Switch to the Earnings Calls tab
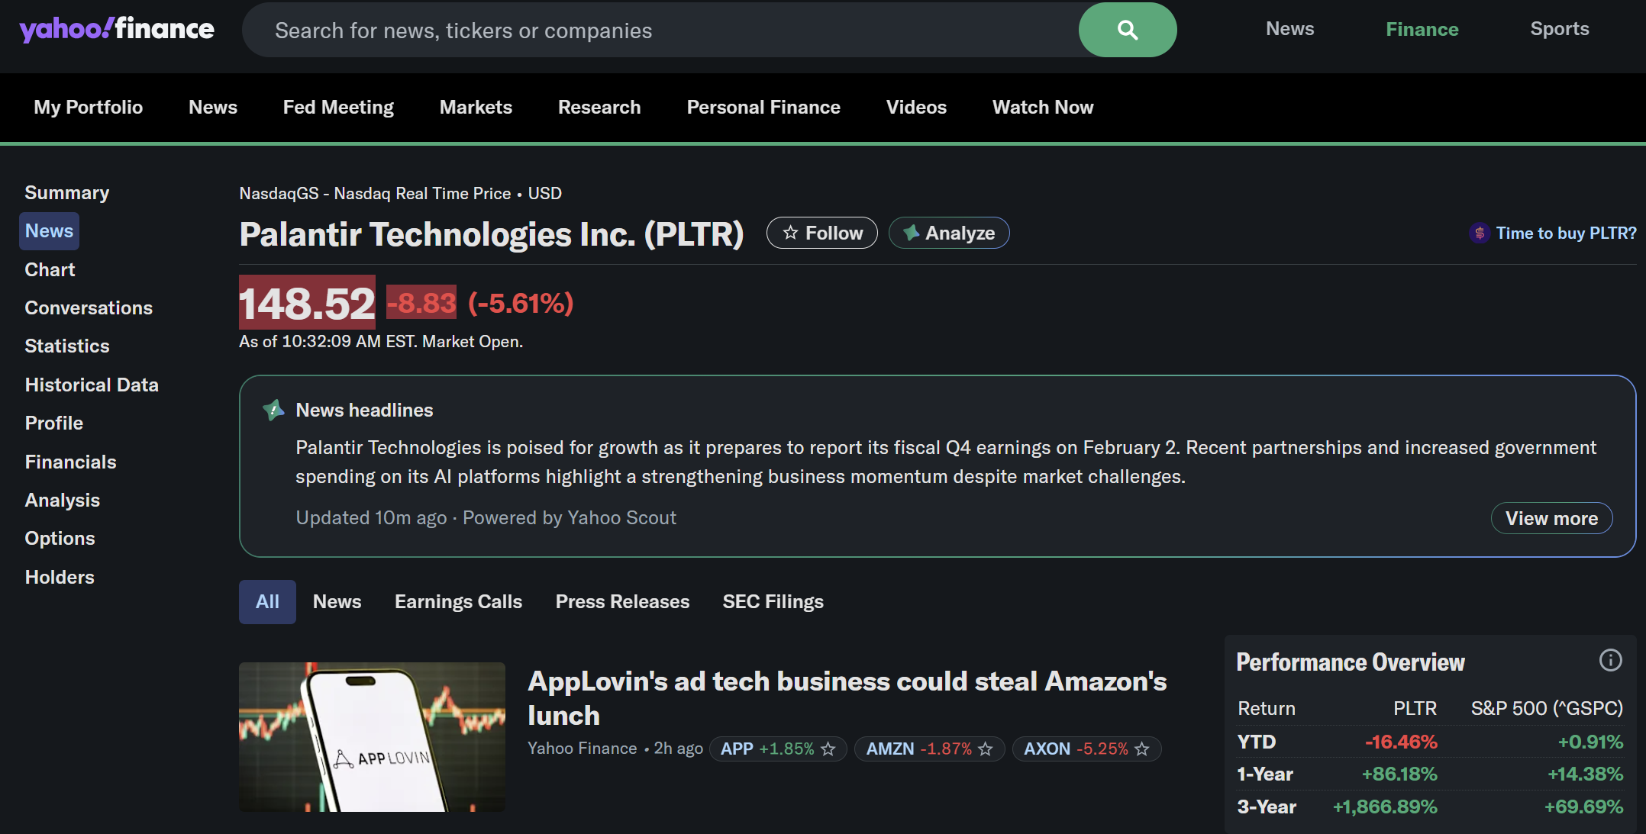The width and height of the screenshot is (1646, 834). tap(458, 602)
